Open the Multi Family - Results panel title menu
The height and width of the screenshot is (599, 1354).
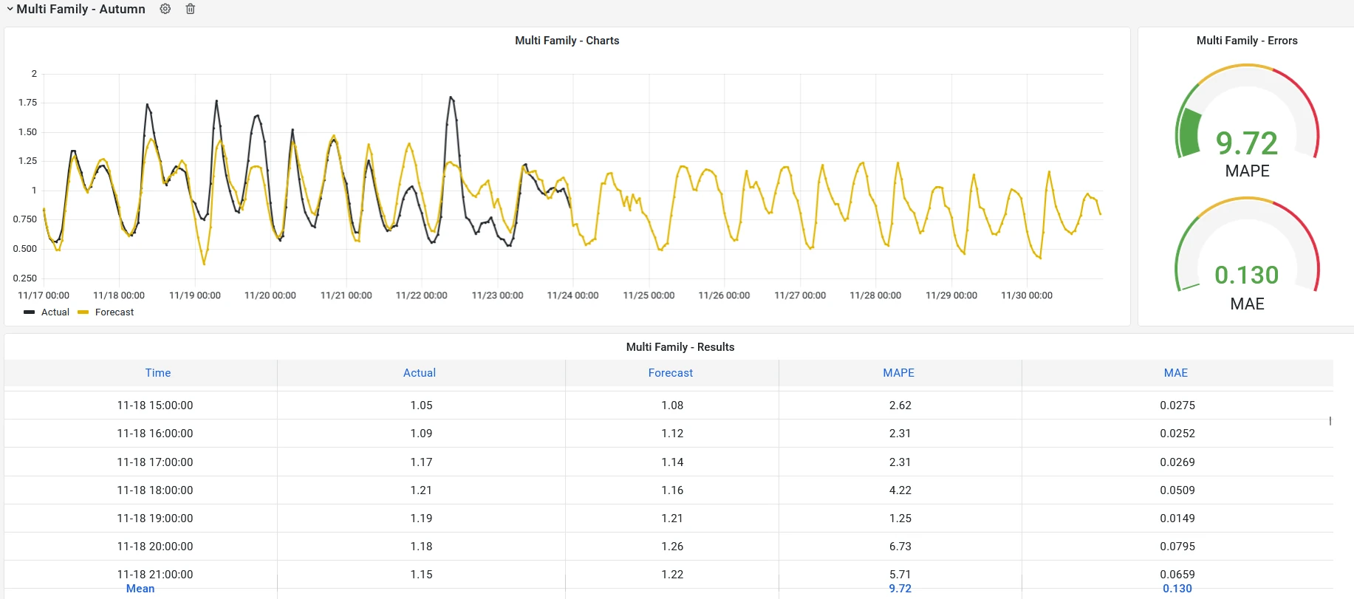(680, 347)
